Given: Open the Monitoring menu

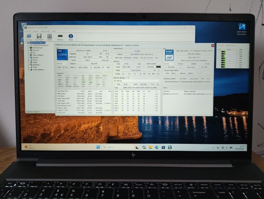Looking at the screenshot, I should [45, 31].
